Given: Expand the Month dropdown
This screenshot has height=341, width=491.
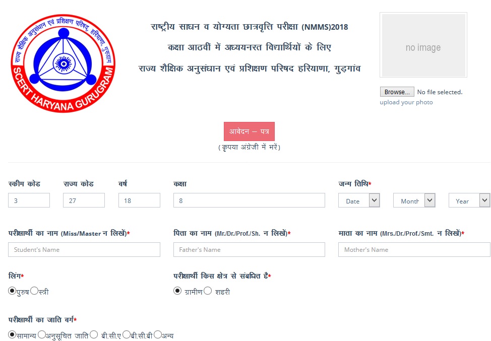Looking at the screenshot, I should point(414,200).
